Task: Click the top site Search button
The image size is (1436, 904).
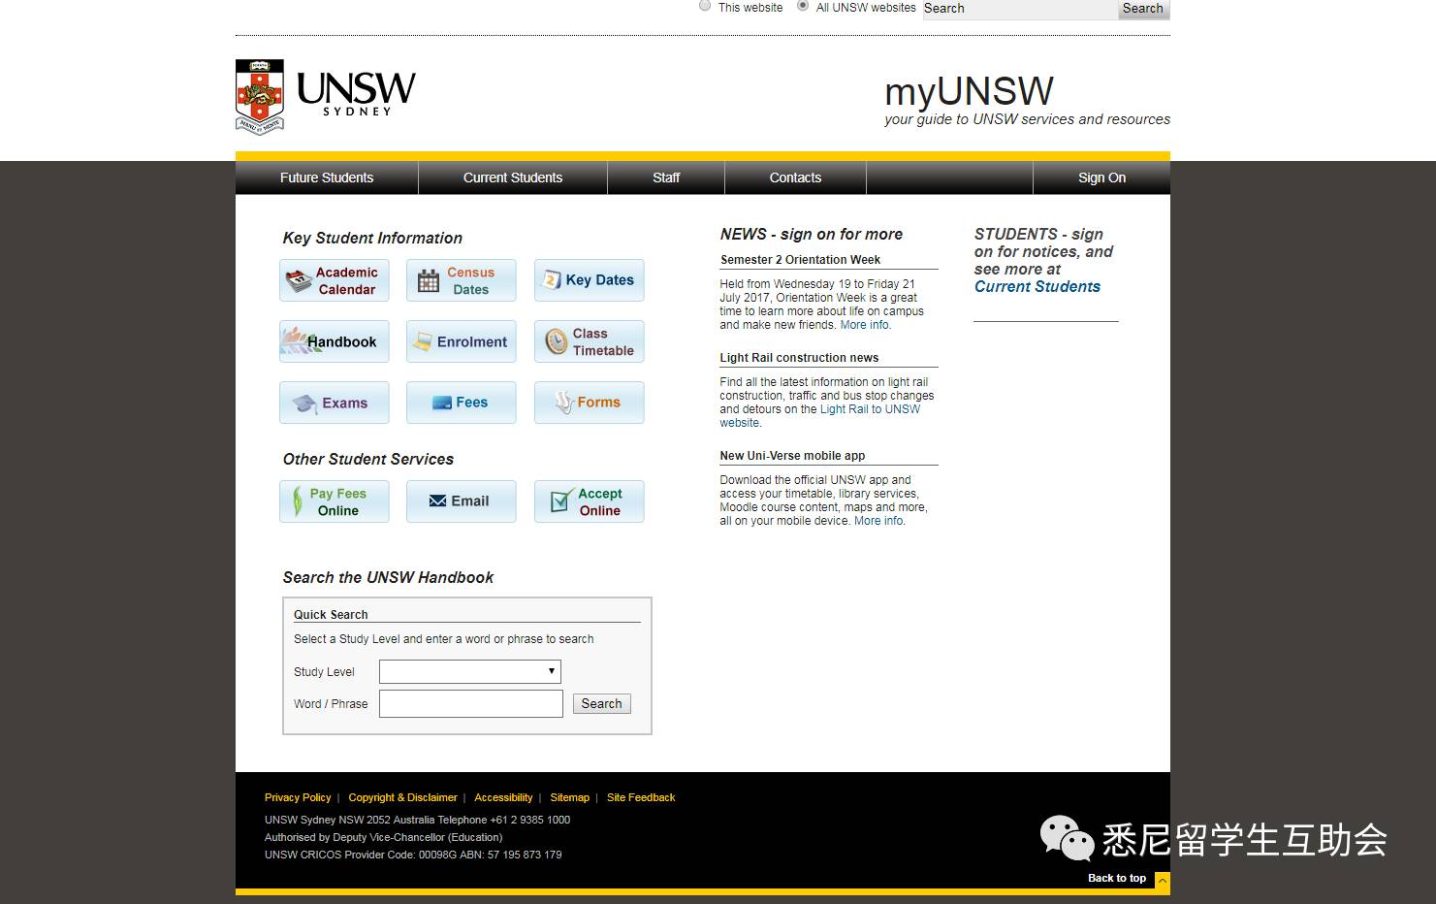Action: pos(1143,9)
